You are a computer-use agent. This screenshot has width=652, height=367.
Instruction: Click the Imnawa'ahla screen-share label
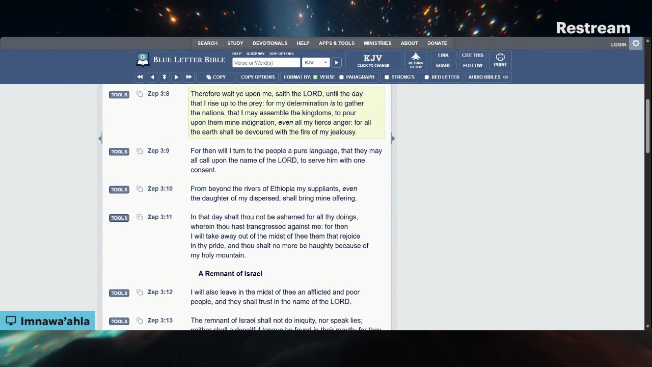[x=47, y=321]
